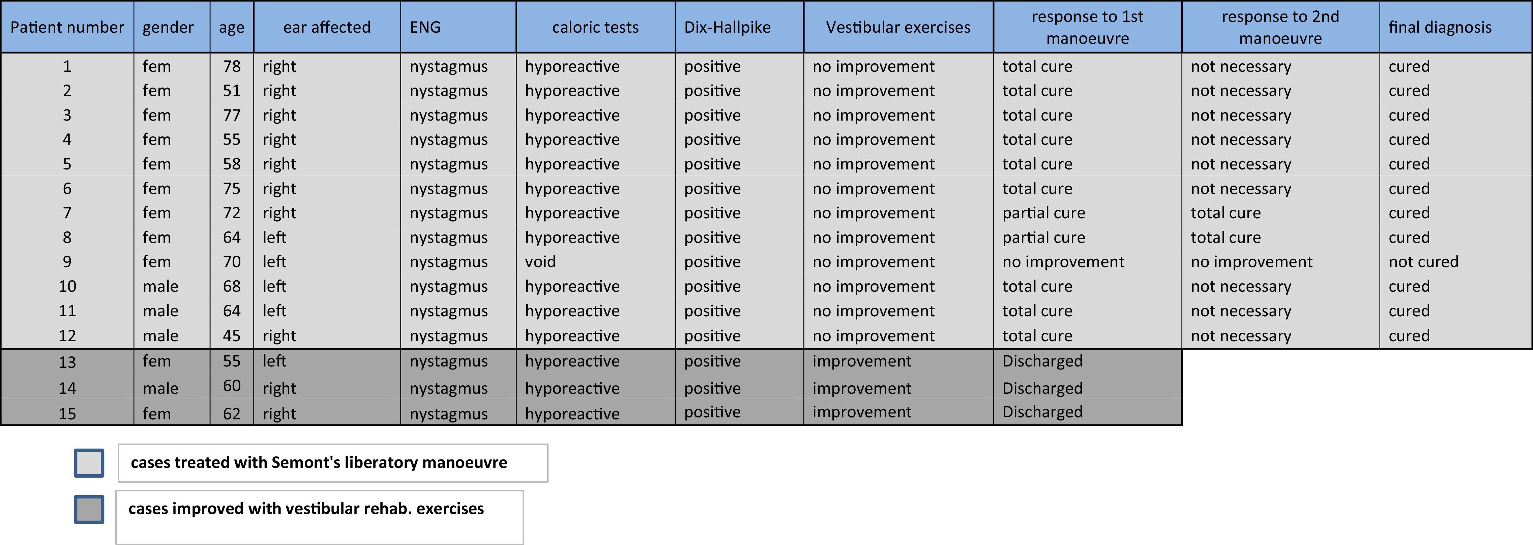
Task: Click the Semont's liberatory manoeuvre legend text
Action: pyautogui.click(x=319, y=463)
